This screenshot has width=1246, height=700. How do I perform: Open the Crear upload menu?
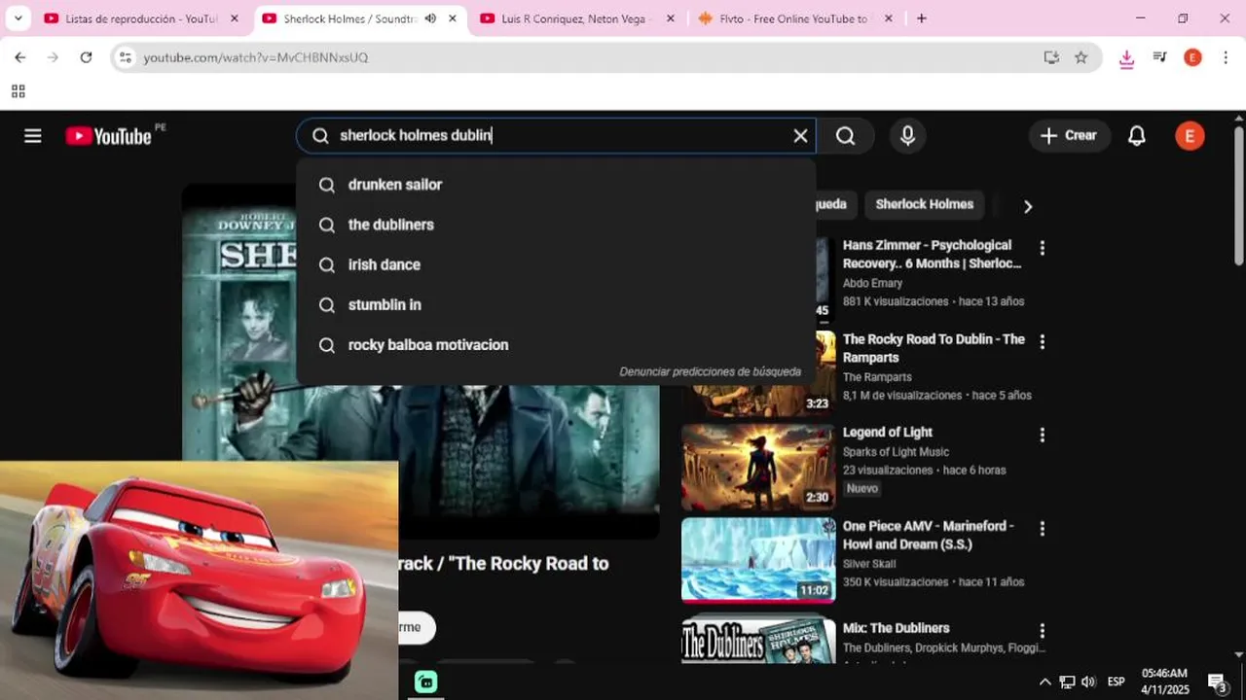click(x=1069, y=136)
